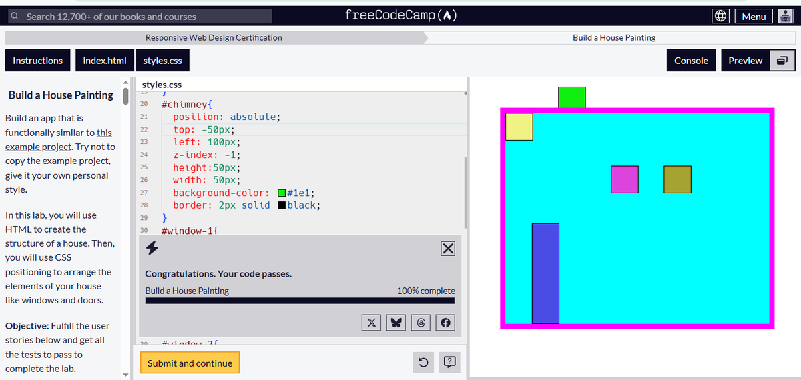Image resolution: width=801 pixels, height=380 pixels.
Task: Click the search magnifier icon
Action: pos(15,17)
